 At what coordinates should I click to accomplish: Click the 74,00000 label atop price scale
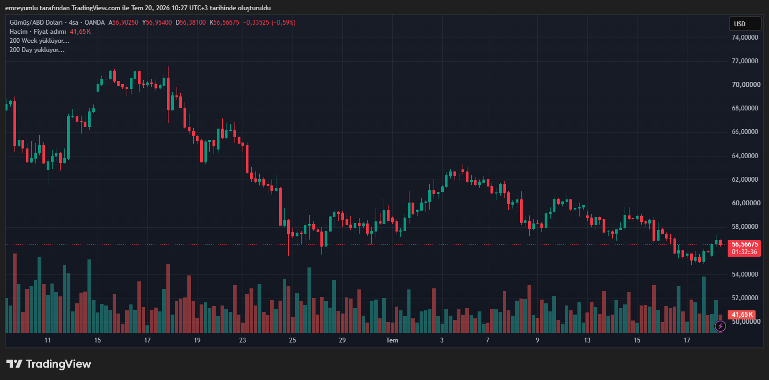pyautogui.click(x=745, y=38)
